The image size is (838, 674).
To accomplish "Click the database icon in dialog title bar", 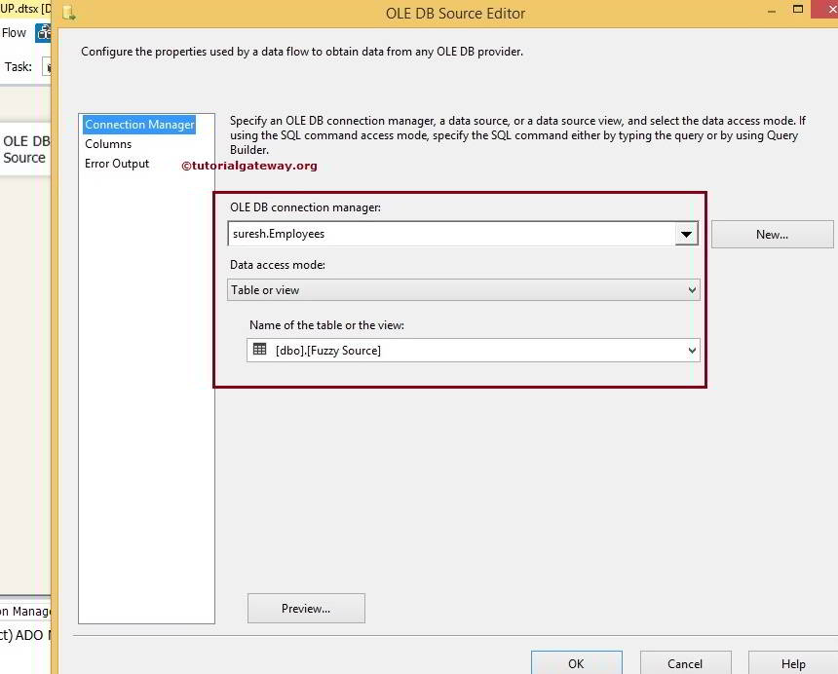I will (68, 14).
